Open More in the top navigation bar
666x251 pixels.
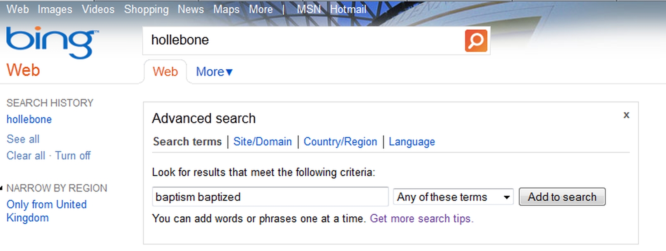click(x=261, y=9)
